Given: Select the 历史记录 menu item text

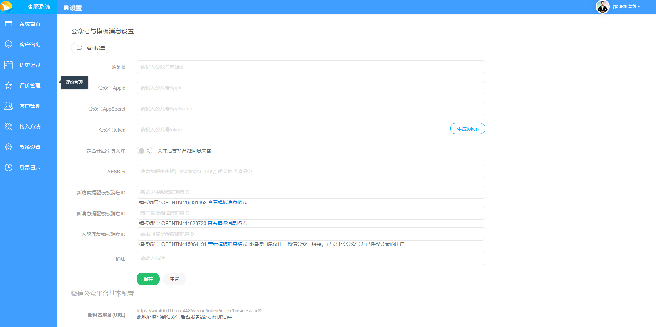Looking at the screenshot, I should [30, 65].
